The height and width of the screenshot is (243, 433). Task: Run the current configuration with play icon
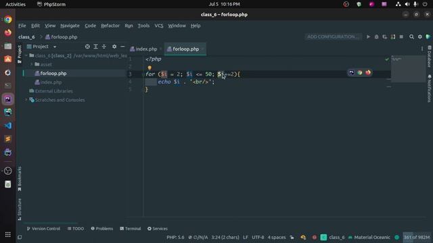pos(368,36)
